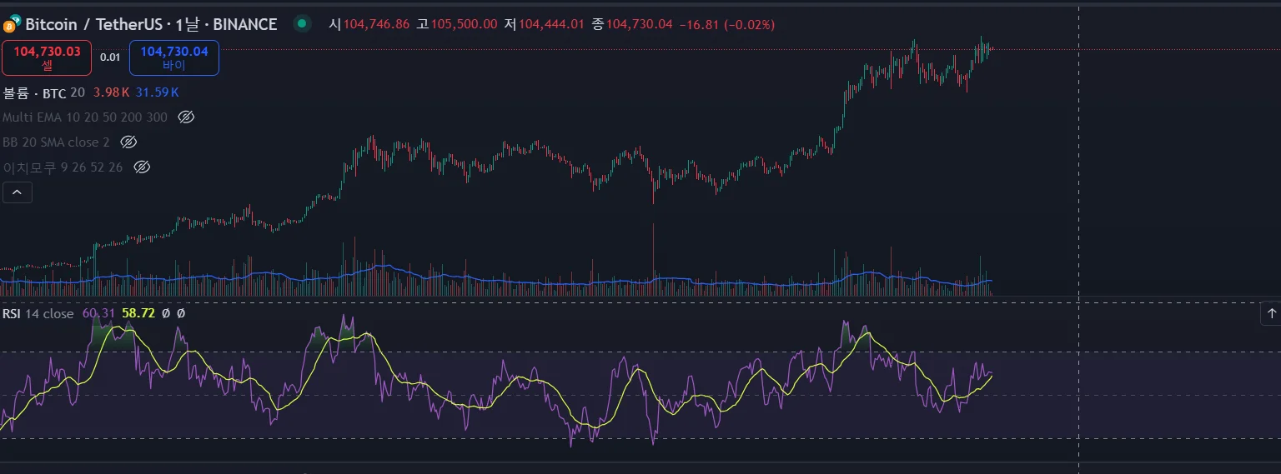Select the BB 20 SMA close 2 label
Image resolution: width=1281 pixels, height=474 pixels.
[56, 142]
